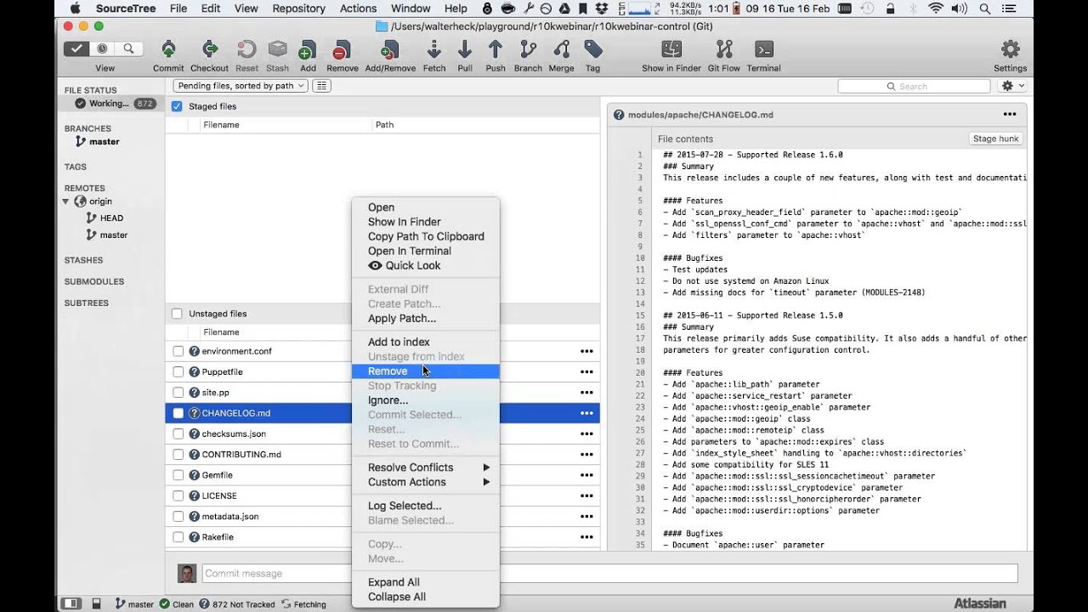Screen dimensions: 1088x612
Task: Open the list view mode dropdown
Action: (321, 86)
